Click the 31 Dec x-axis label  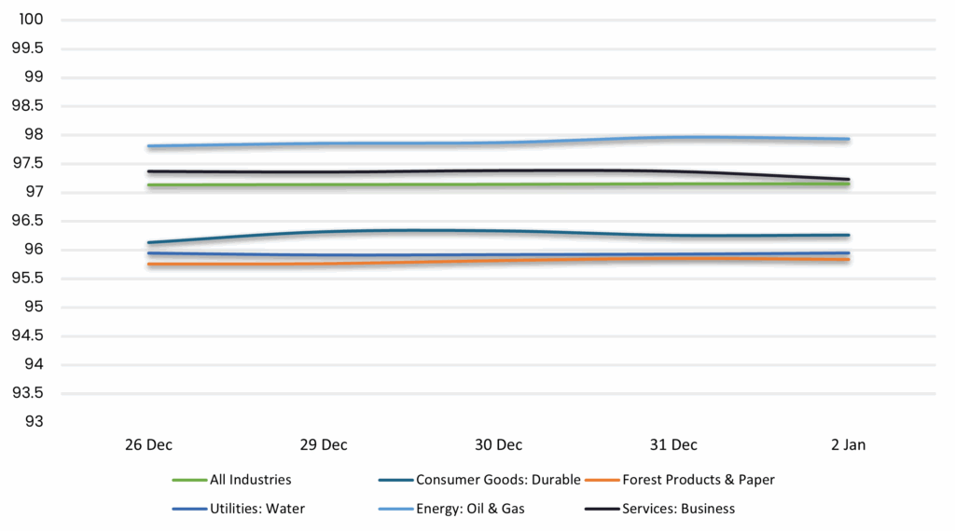coord(672,445)
